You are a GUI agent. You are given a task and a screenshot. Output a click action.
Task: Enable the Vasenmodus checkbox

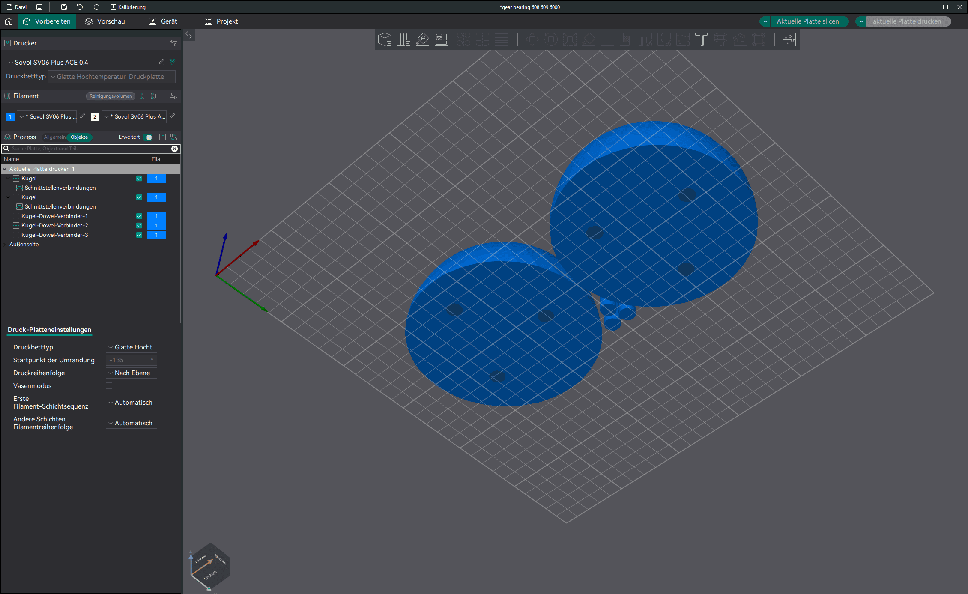109,385
